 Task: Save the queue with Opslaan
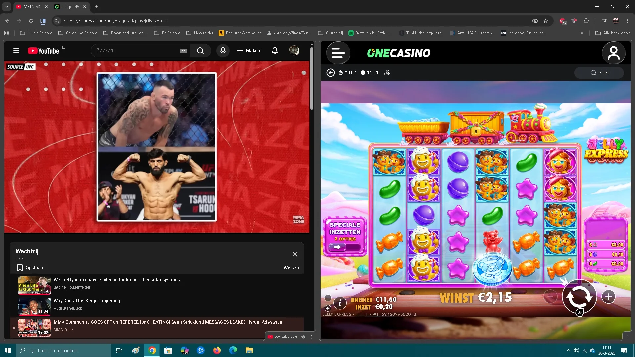click(30, 268)
